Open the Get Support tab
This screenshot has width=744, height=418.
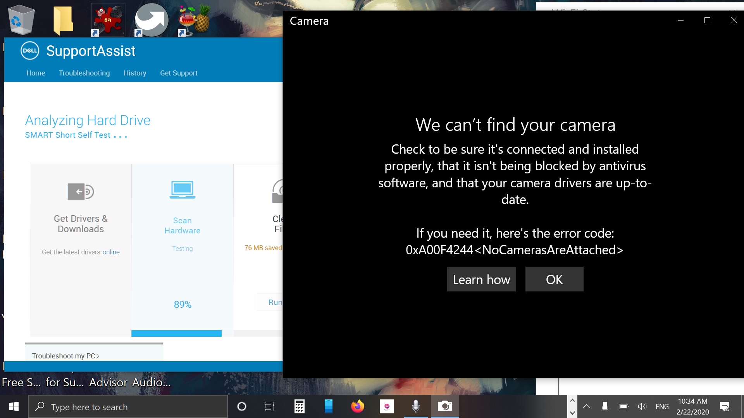pos(179,73)
